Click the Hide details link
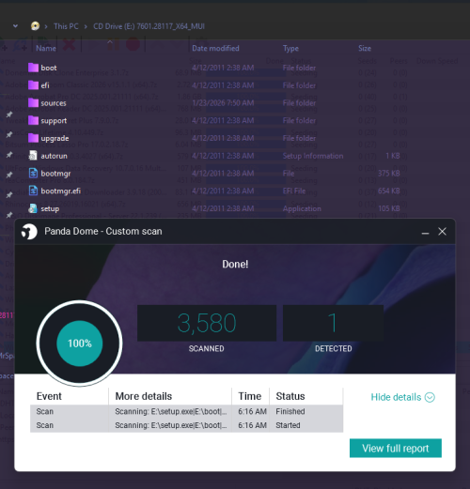Screen dimensions: 470x489 (x=396, y=397)
